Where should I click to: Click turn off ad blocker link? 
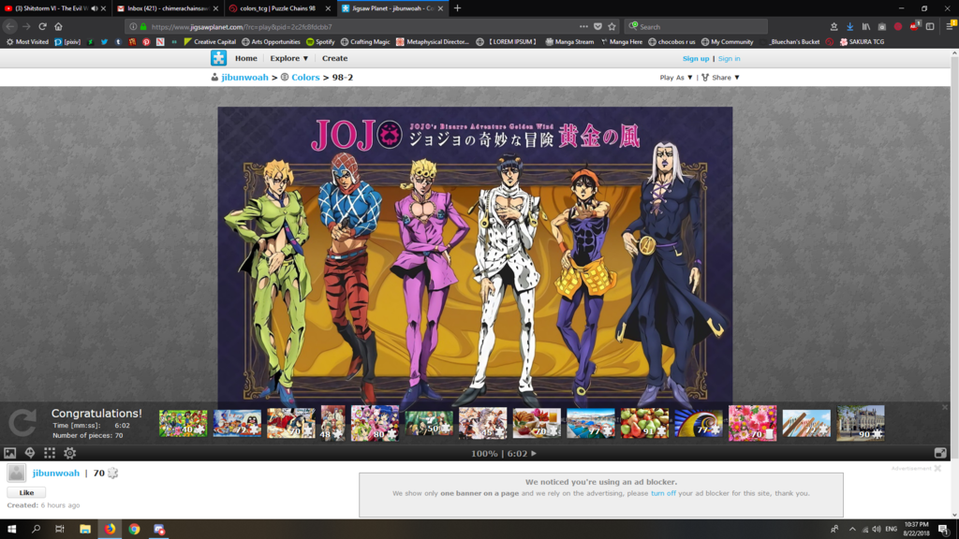point(663,493)
